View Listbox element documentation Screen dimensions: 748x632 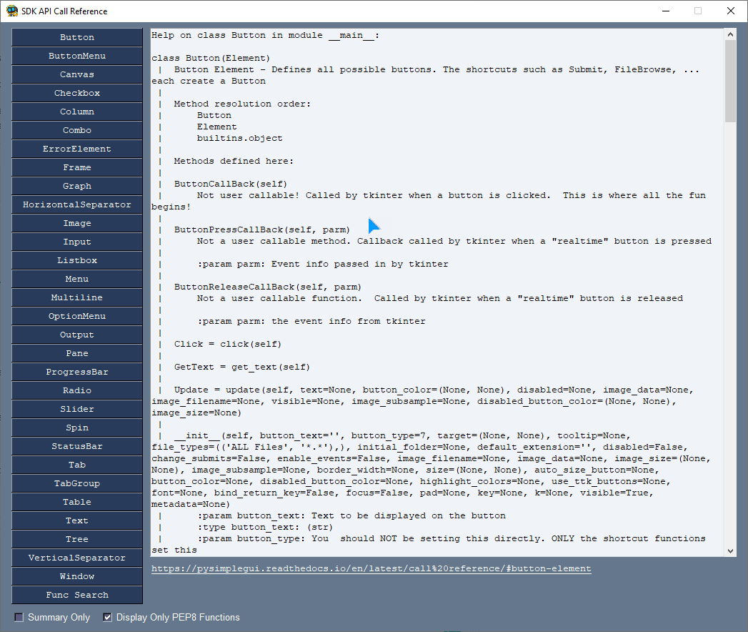click(x=76, y=260)
